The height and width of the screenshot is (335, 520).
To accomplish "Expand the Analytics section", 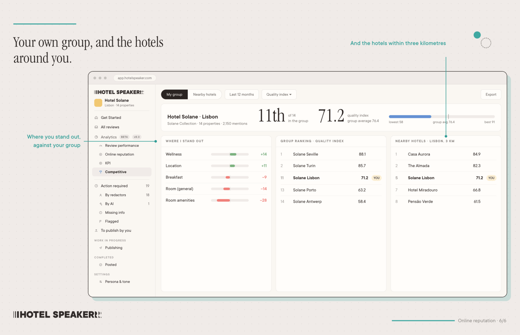I will click(x=122, y=137).
